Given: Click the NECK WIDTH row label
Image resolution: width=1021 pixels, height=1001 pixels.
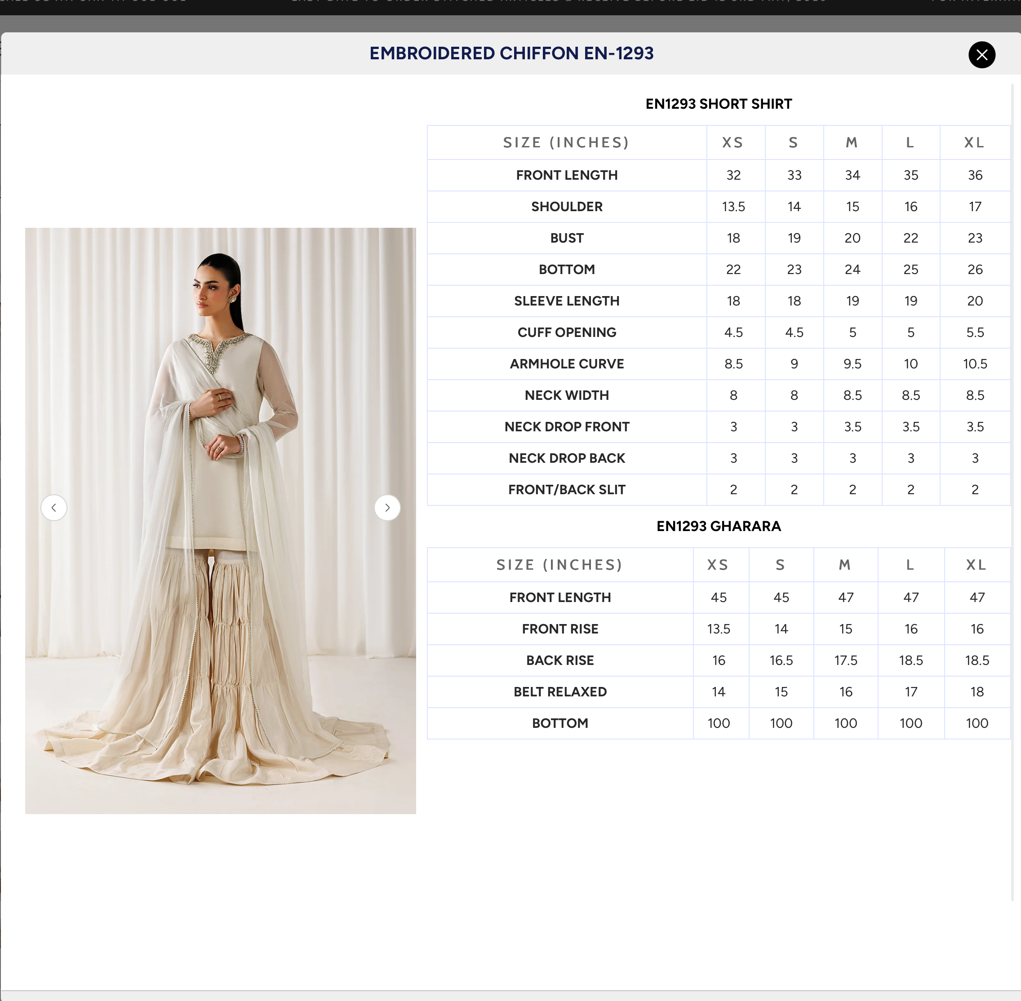Looking at the screenshot, I should coord(567,395).
